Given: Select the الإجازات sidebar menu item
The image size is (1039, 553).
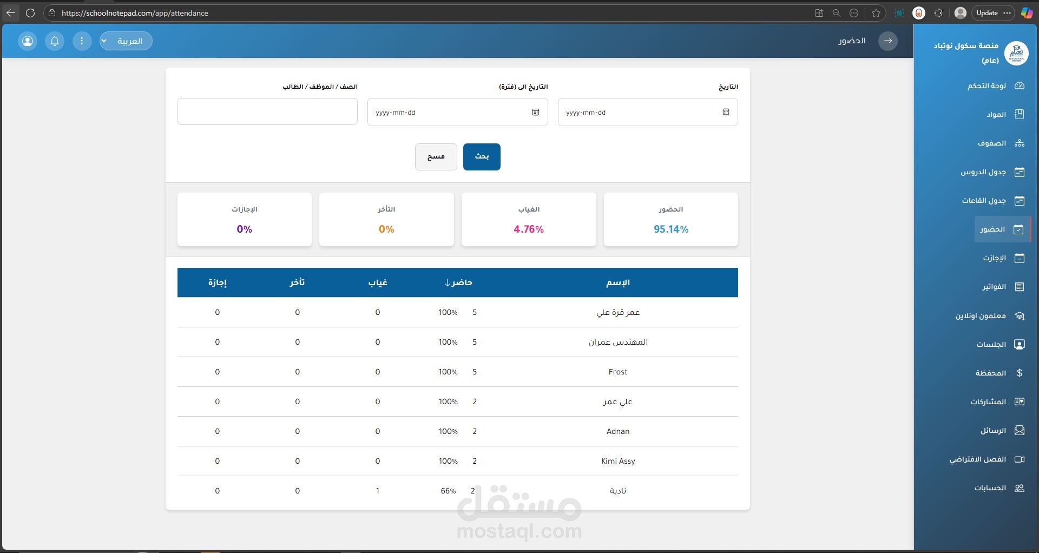Looking at the screenshot, I should point(1004,258).
